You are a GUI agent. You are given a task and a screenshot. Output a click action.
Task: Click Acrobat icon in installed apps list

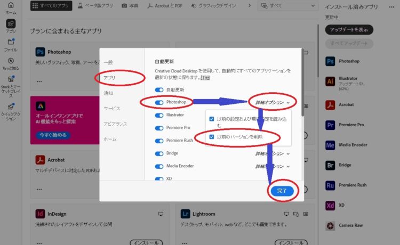point(330,105)
